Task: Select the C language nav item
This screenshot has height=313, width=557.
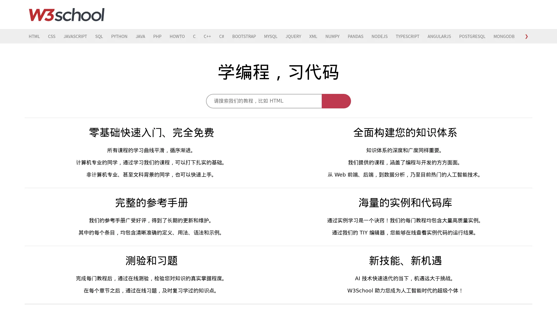Action: [194, 37]
